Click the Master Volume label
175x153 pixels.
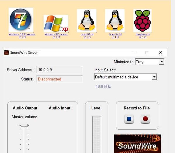pos(24,117)
